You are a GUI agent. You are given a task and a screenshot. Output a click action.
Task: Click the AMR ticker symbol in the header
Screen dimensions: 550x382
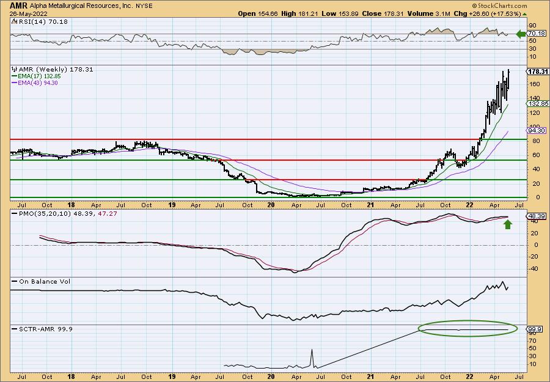click(x=19, y=6)
